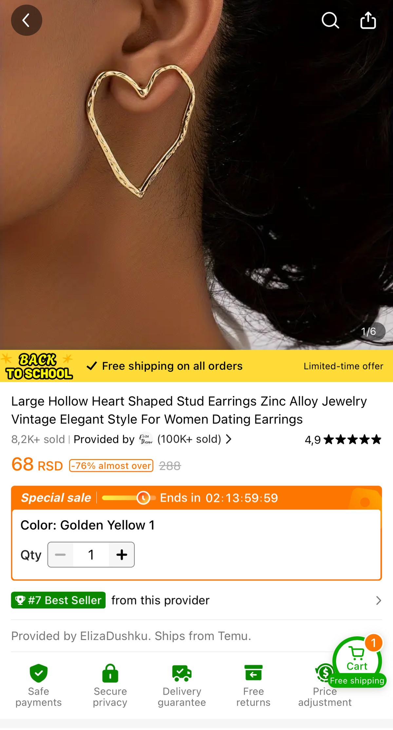The width and height of the screenshot is (393, 730).
Task: Select Color: Golden Yellow 1 option
Action: pos(87,525)
